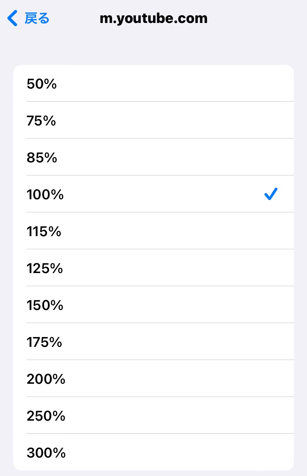Screen dimensions: 307x476
Task: Select the 100% zoom label
Action: coord(45,195)
